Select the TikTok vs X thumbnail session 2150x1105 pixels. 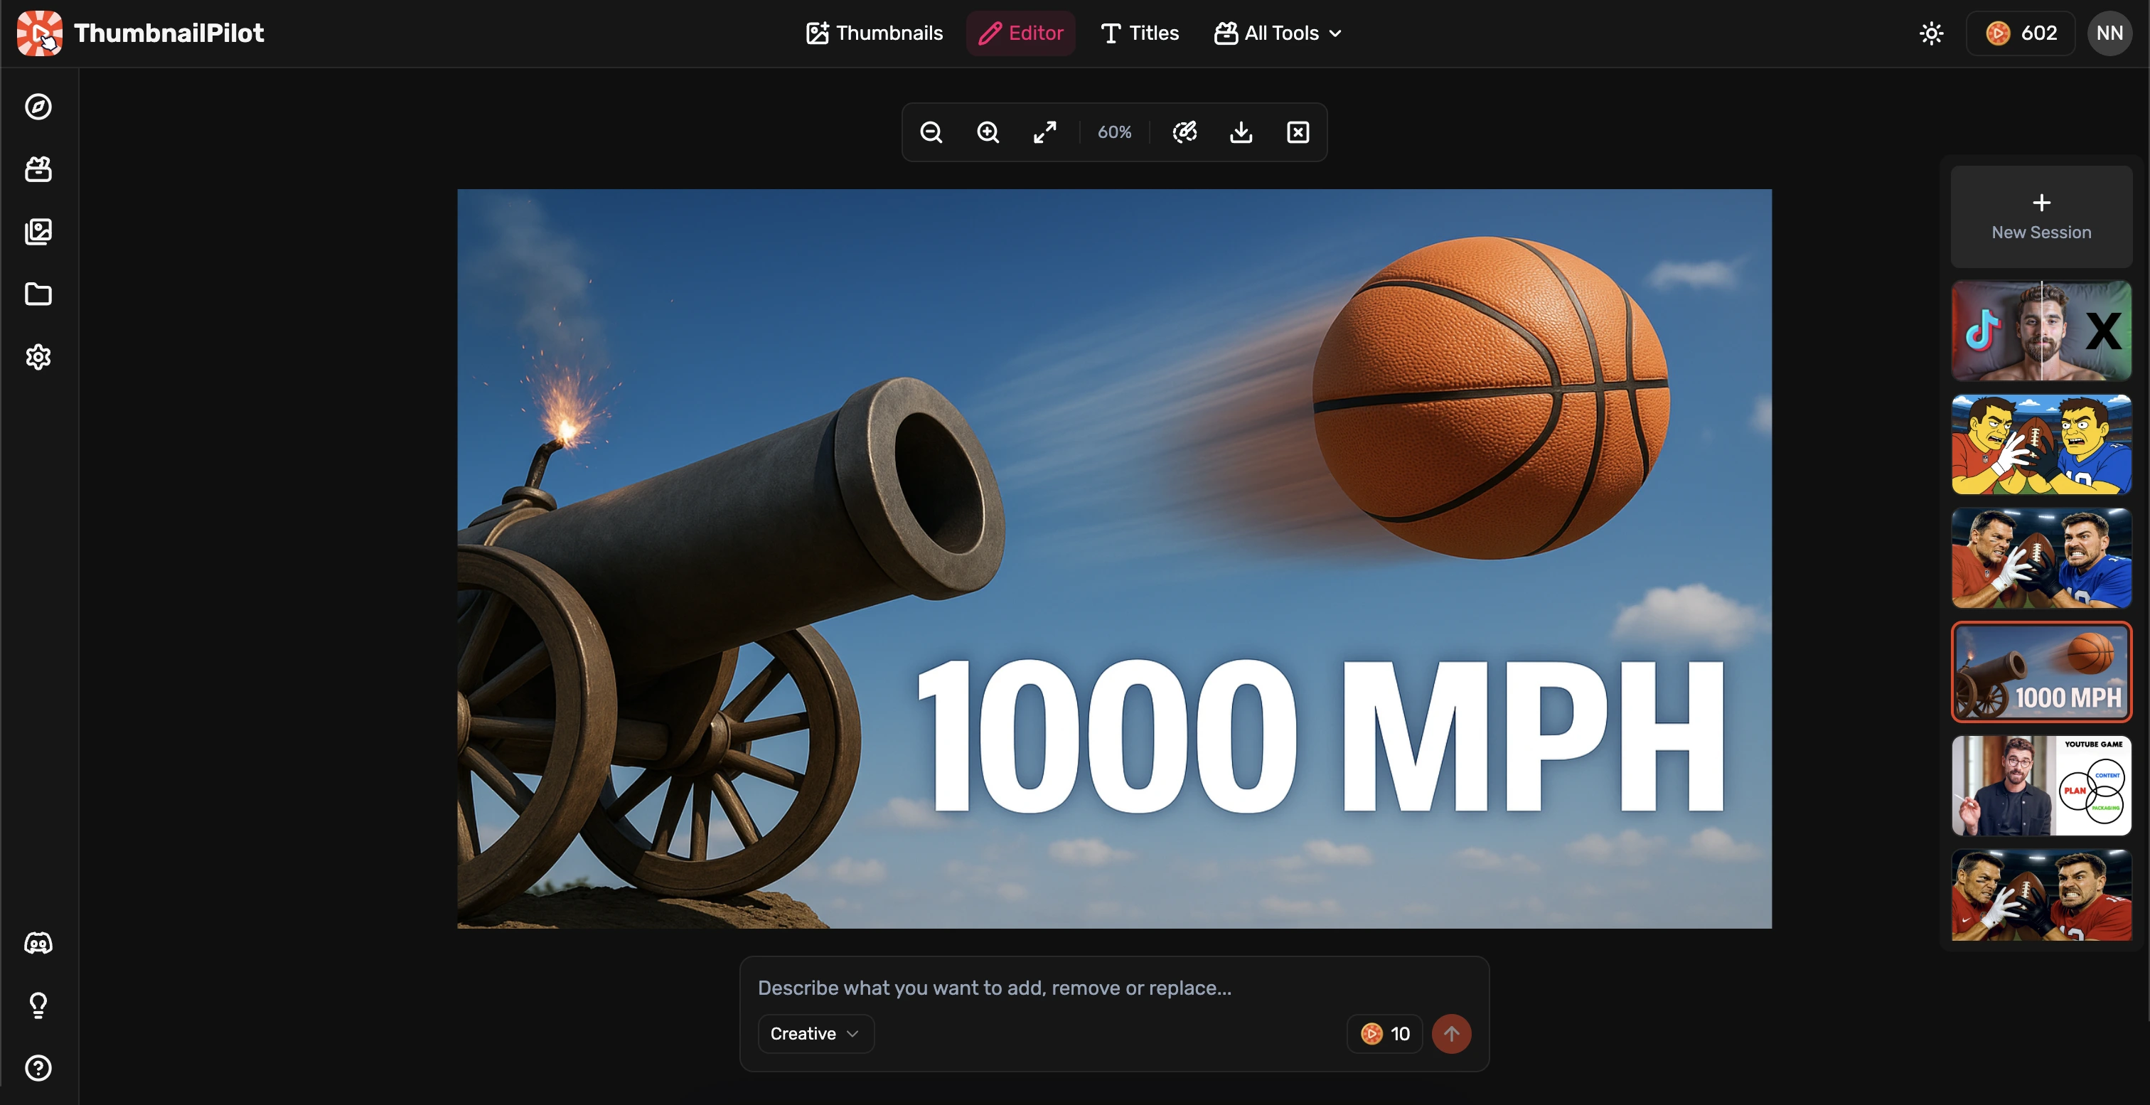(2041, 331)
